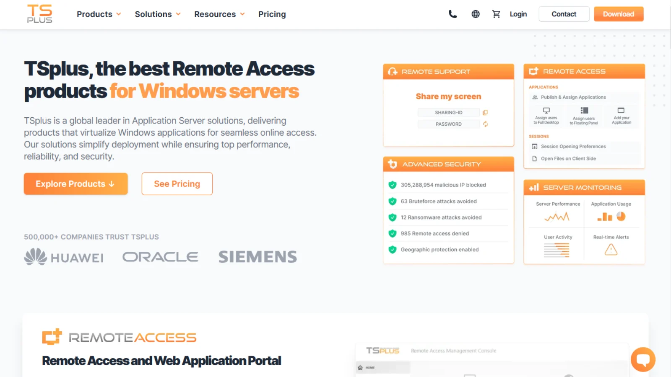
Task: Click the refresh icon beside PASSWORD
Action: tap(486, 124)
